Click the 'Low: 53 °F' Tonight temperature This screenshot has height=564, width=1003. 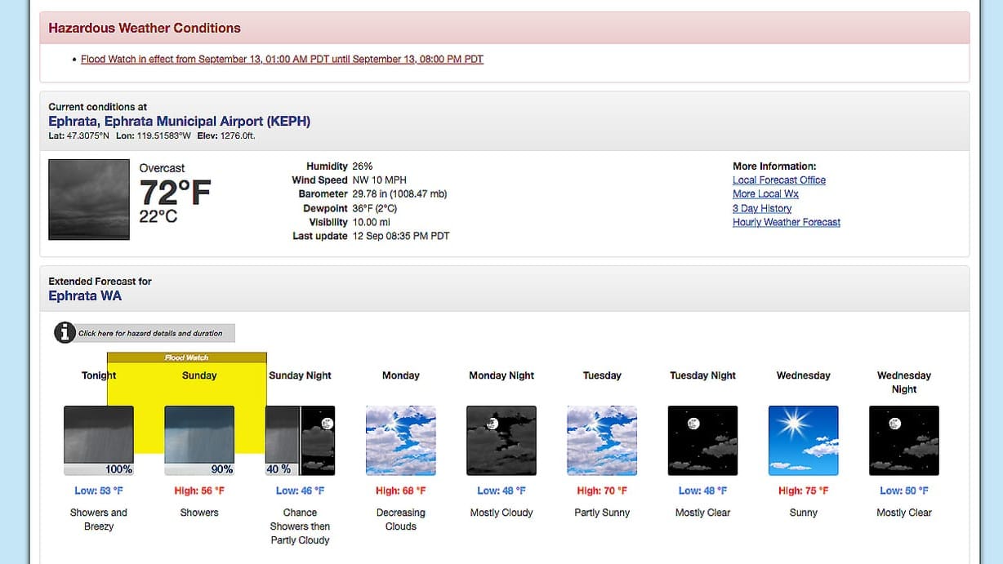(99, 491)
